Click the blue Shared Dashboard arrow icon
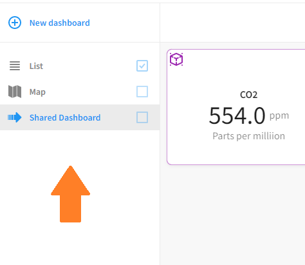305x265 pixels. pos(15,117)
